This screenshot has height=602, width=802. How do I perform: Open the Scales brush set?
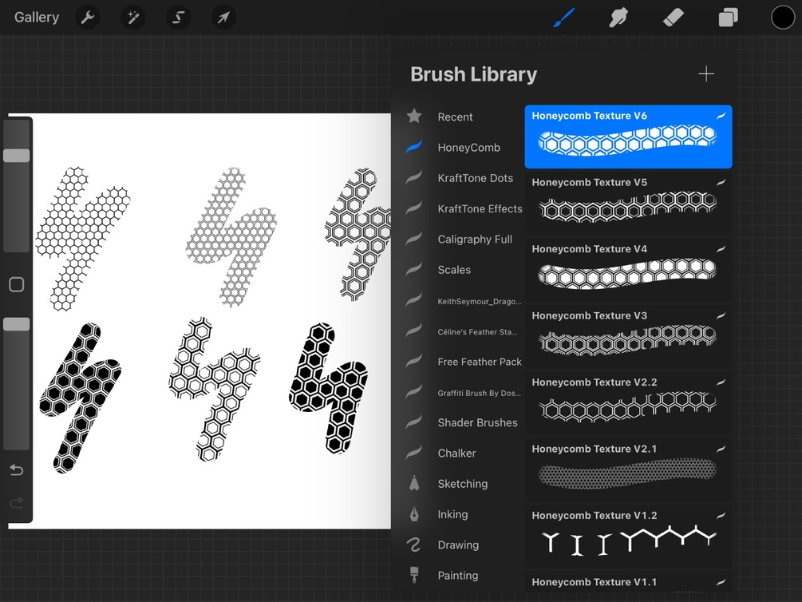[454, 270]
